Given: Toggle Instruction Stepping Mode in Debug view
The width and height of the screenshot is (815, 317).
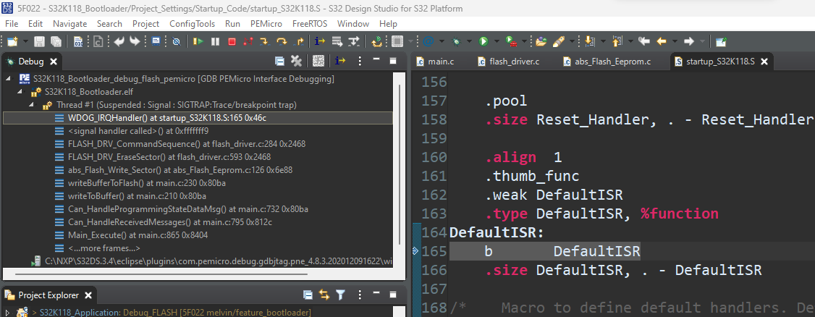Looking at the screenshot, I should (340, 62).
